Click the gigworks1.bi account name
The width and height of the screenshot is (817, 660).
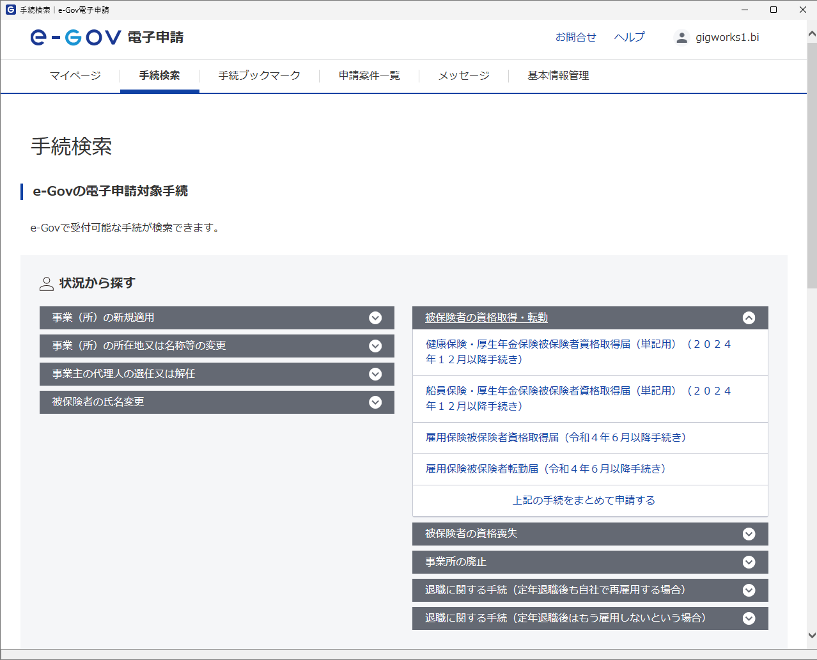[728, 37]
